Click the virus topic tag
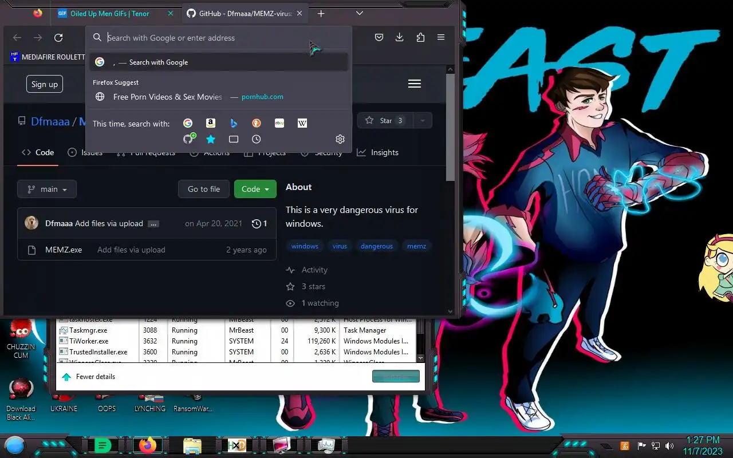Image resolution: width=733 pixels, height=458 pixels. (340, 246)
